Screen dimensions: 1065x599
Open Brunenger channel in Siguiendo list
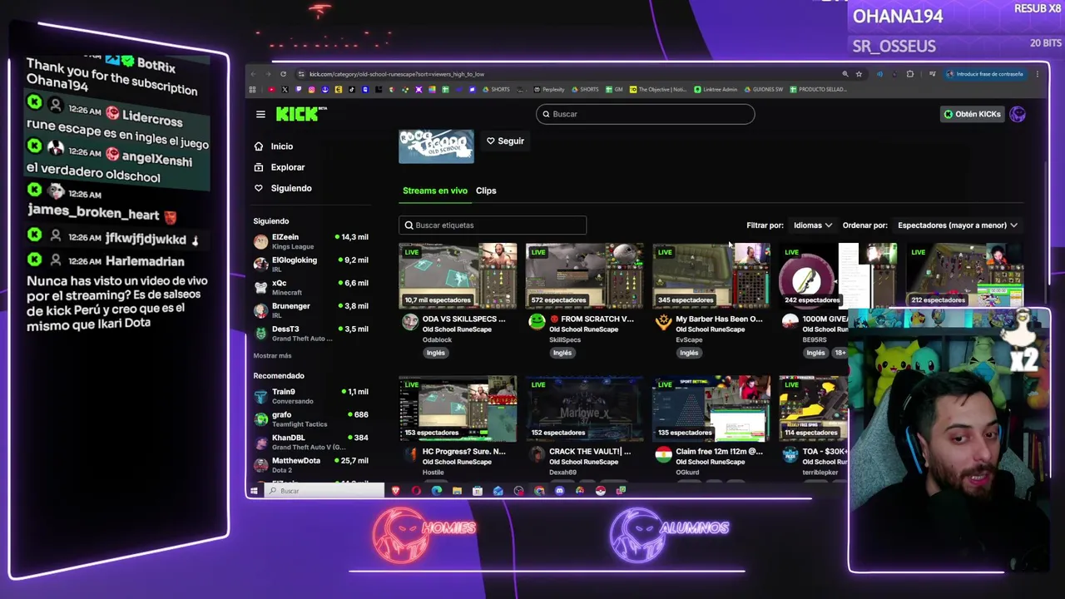310,310
